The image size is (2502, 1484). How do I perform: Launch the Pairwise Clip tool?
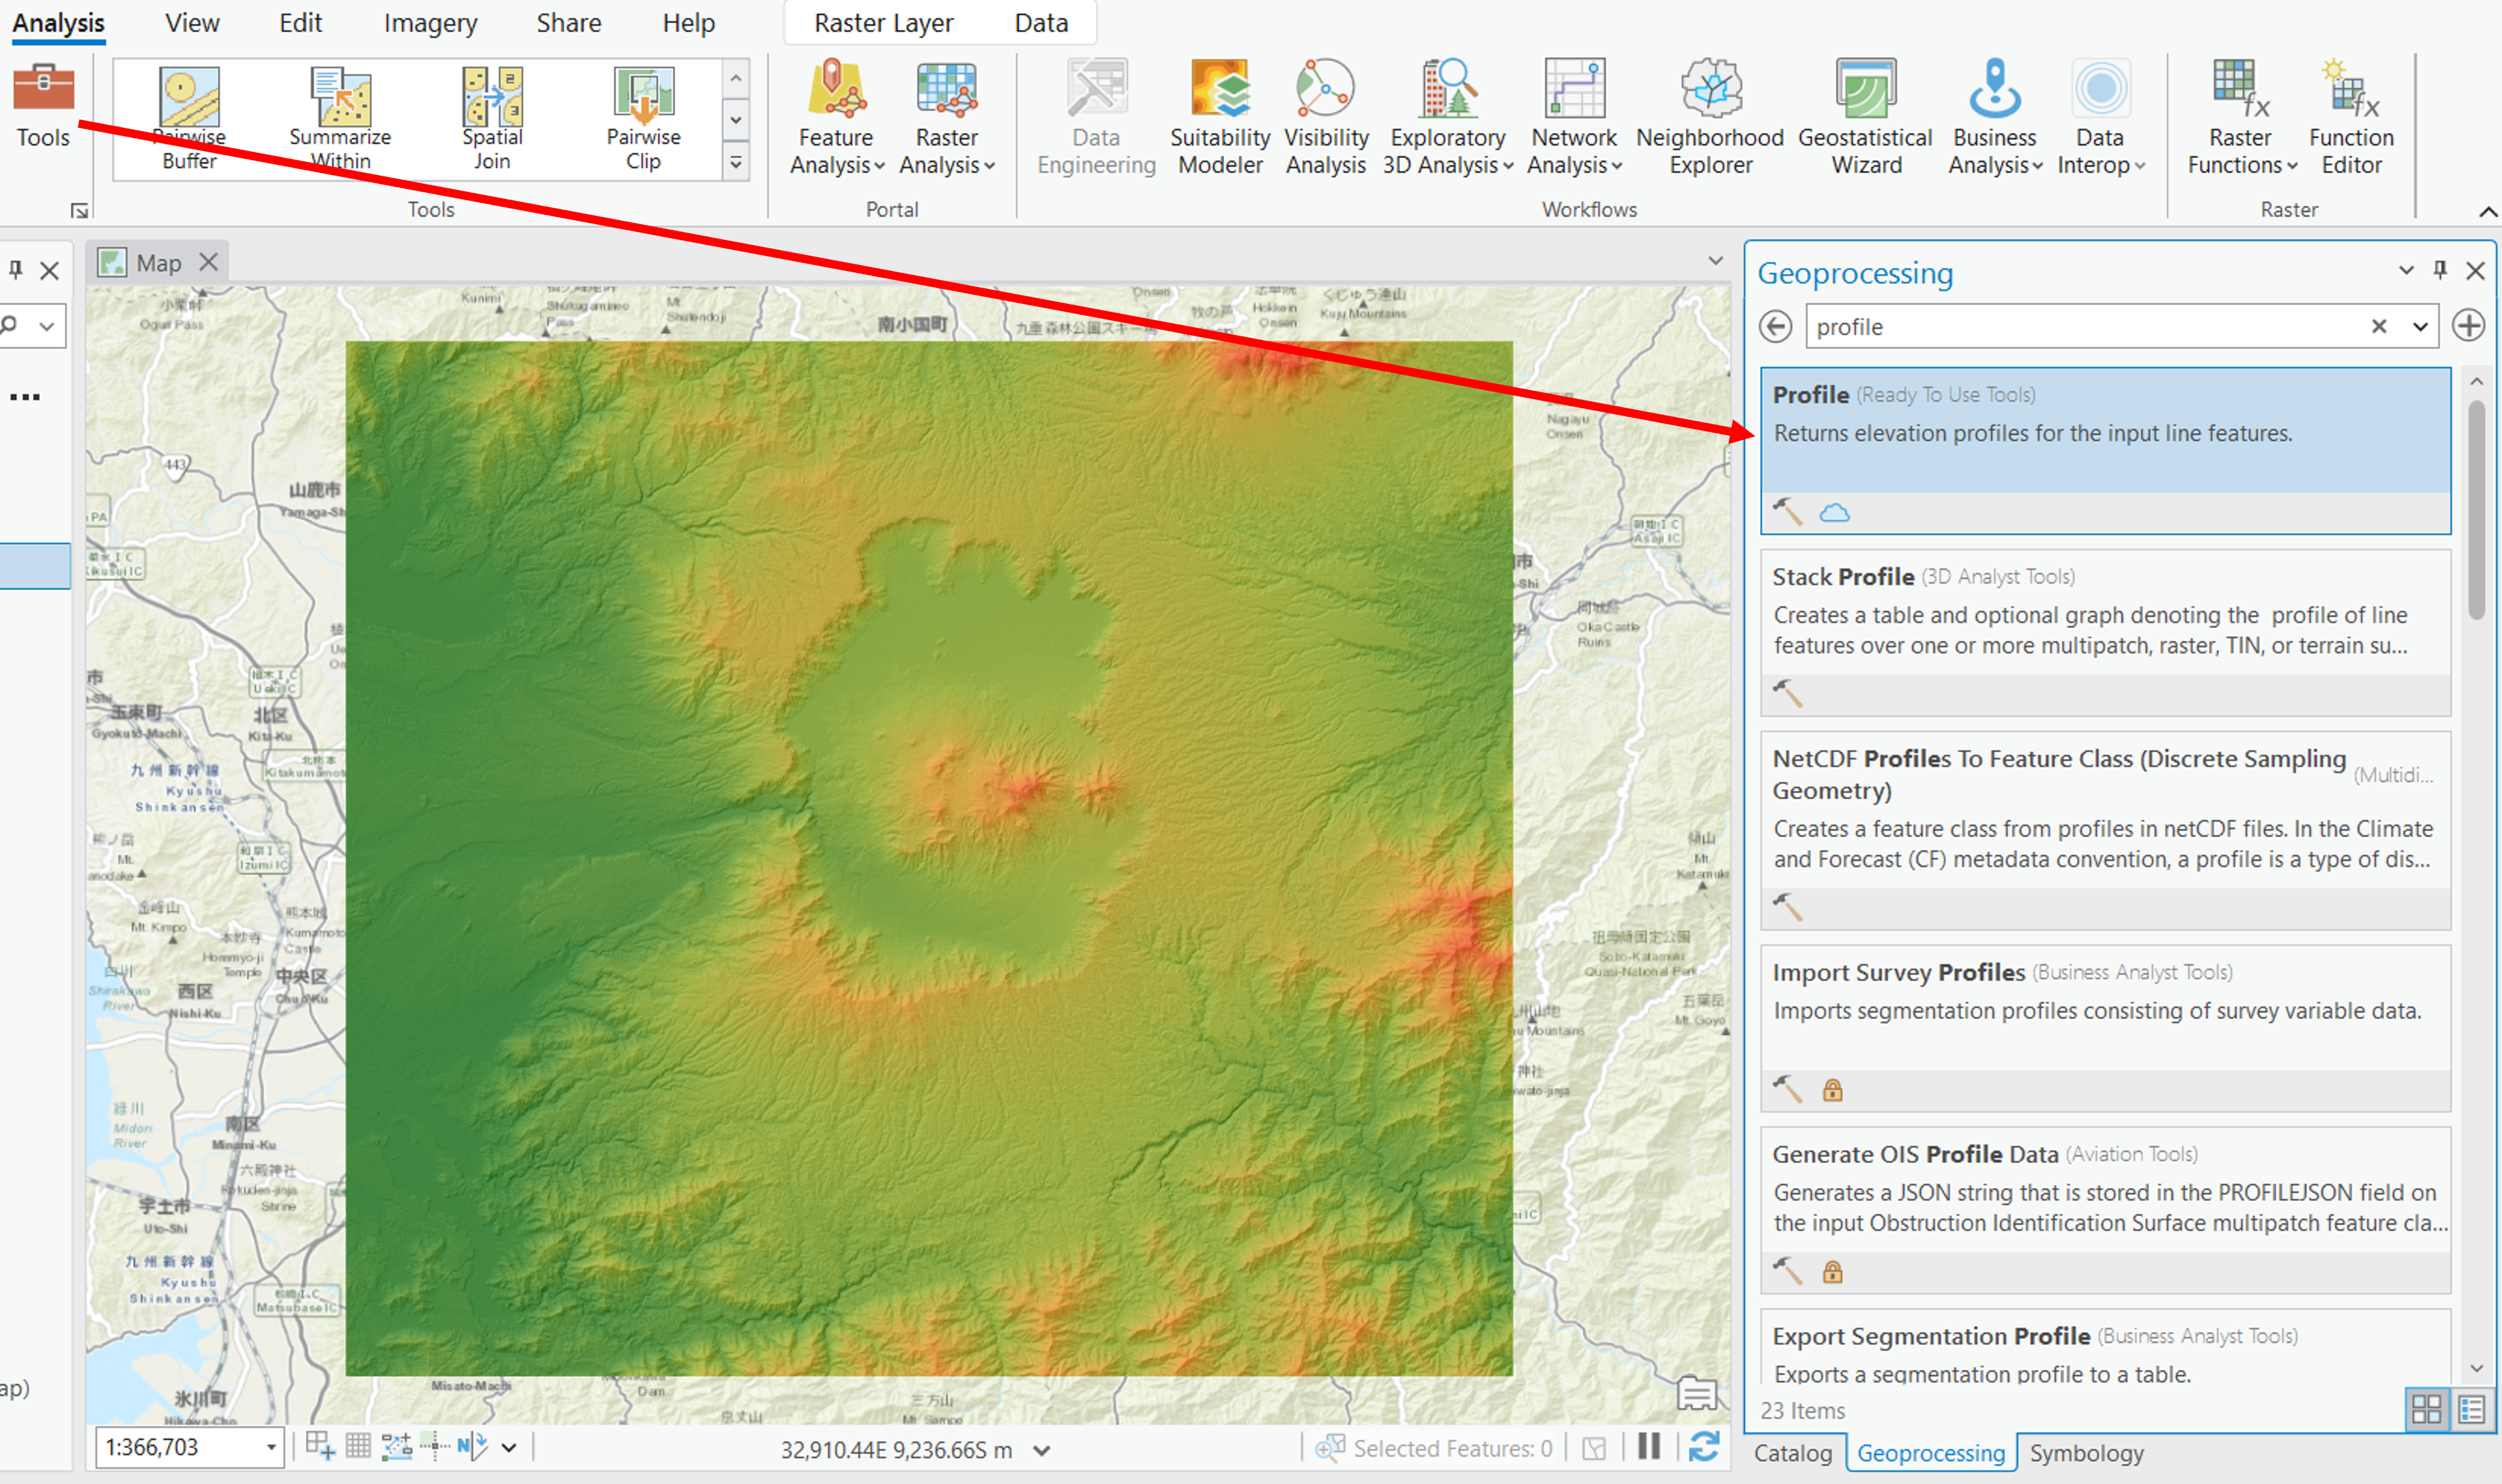(643, 118)
